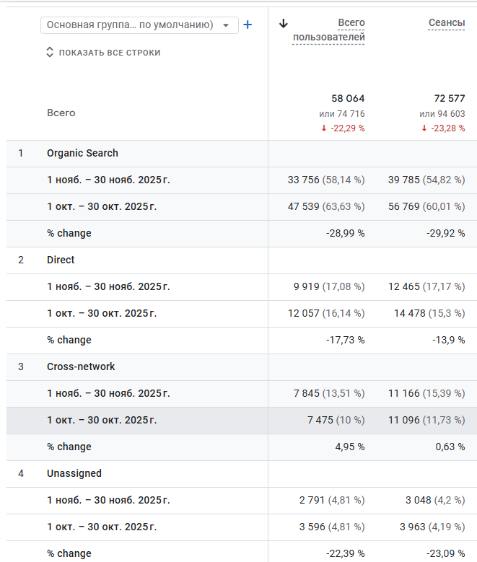Click the highlighted October row under Cross-network
The width and height of the screenshot is (477, 562).
pos(102,420)
